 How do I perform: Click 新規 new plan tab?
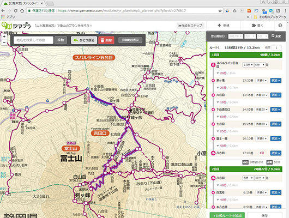point(224,26)
